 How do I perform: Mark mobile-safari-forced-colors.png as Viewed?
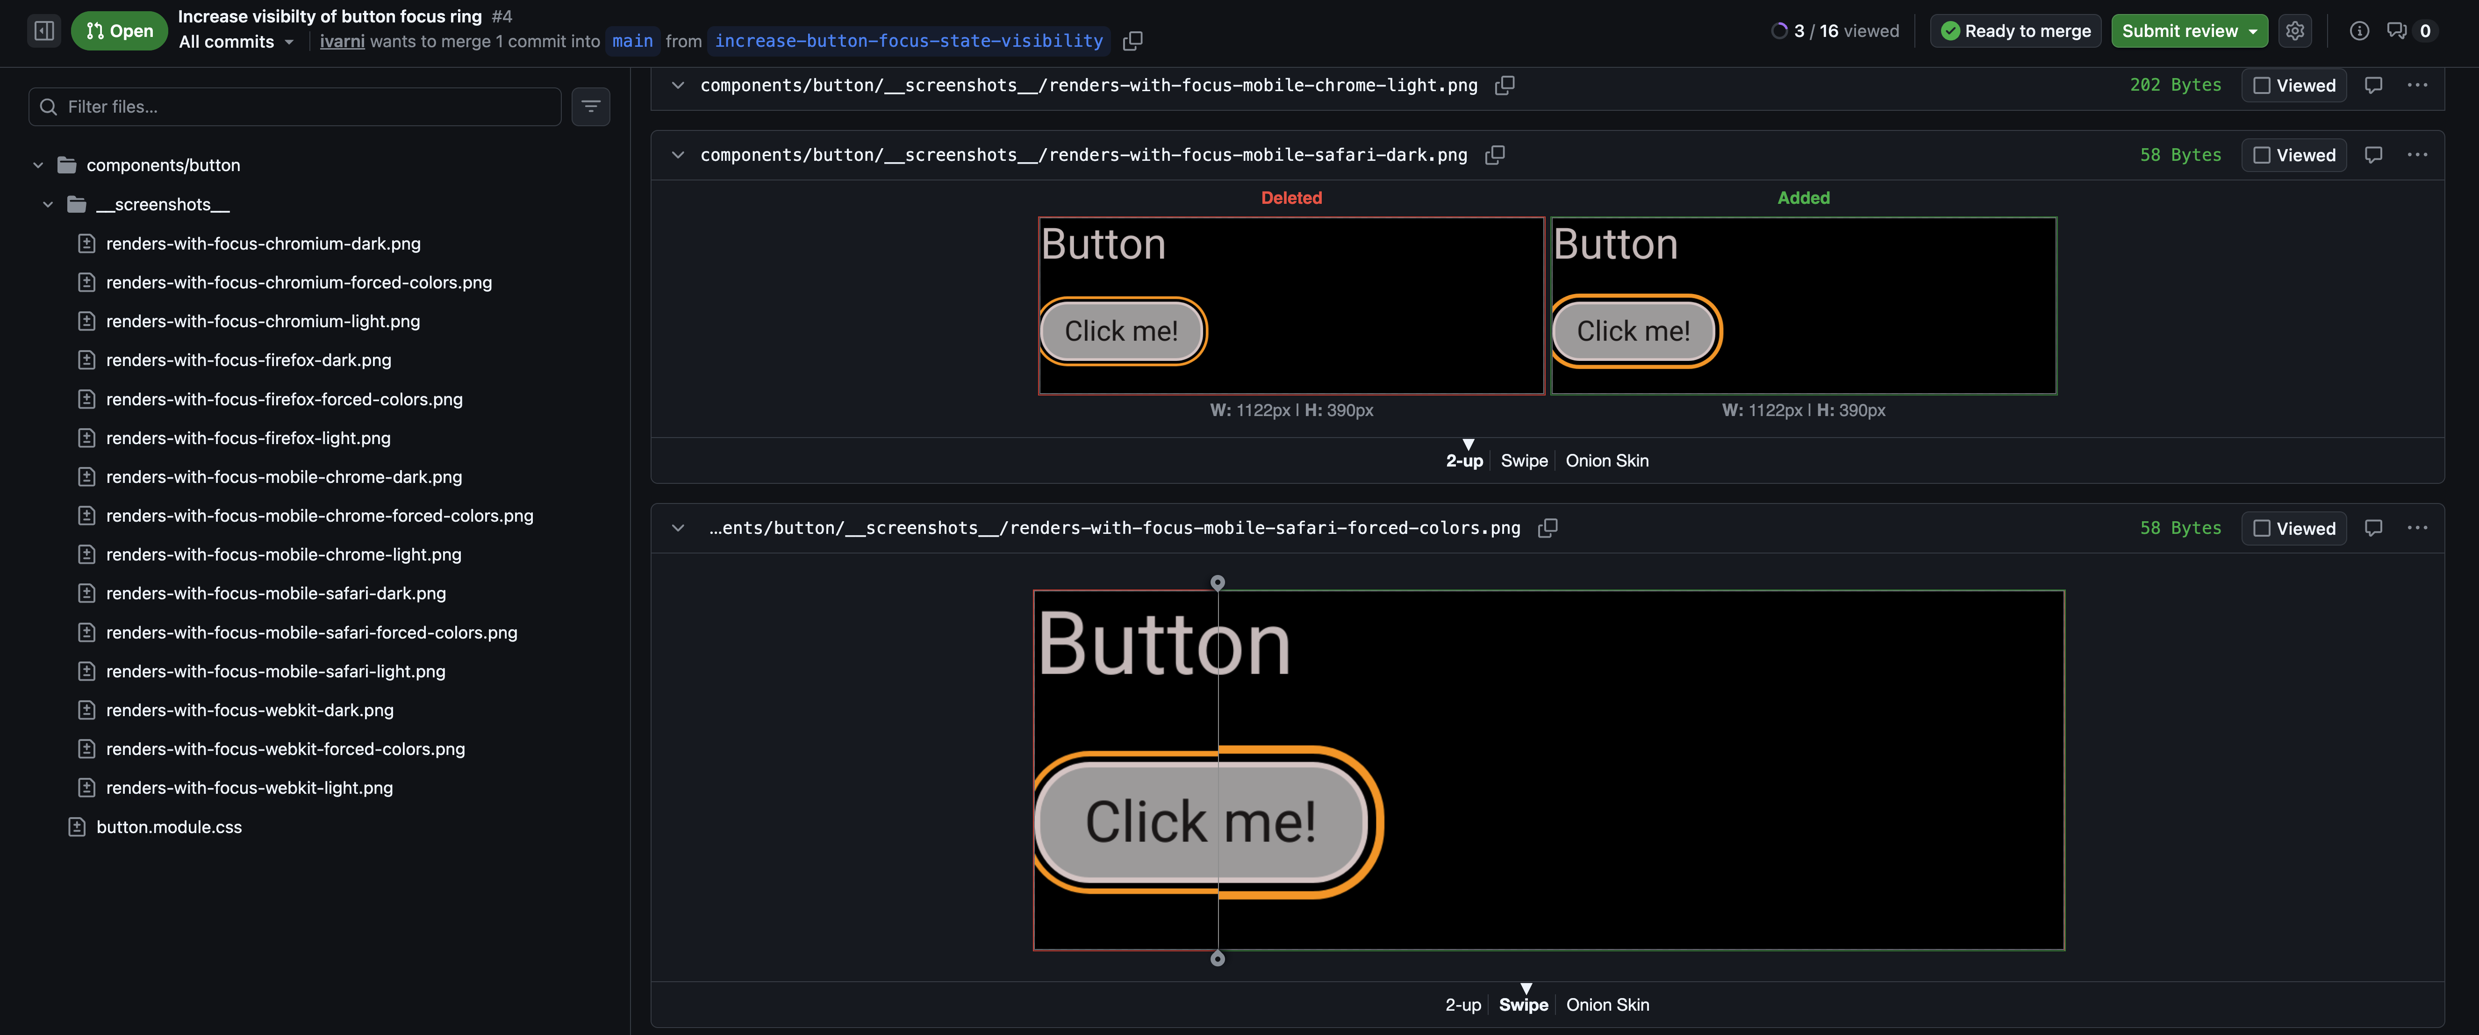2293,528
